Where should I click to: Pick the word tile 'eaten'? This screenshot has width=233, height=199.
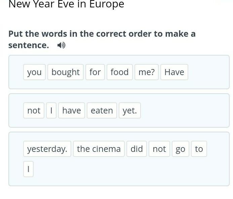[102, 110]
